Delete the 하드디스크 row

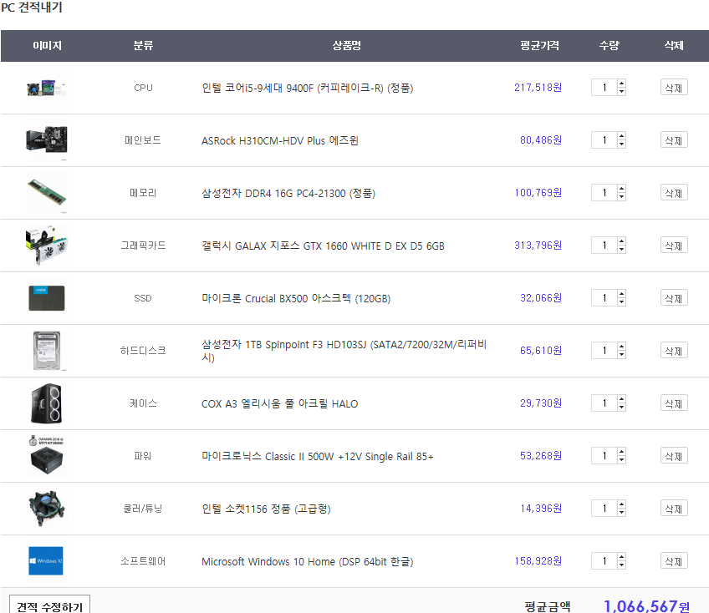[x=674, y=351]
